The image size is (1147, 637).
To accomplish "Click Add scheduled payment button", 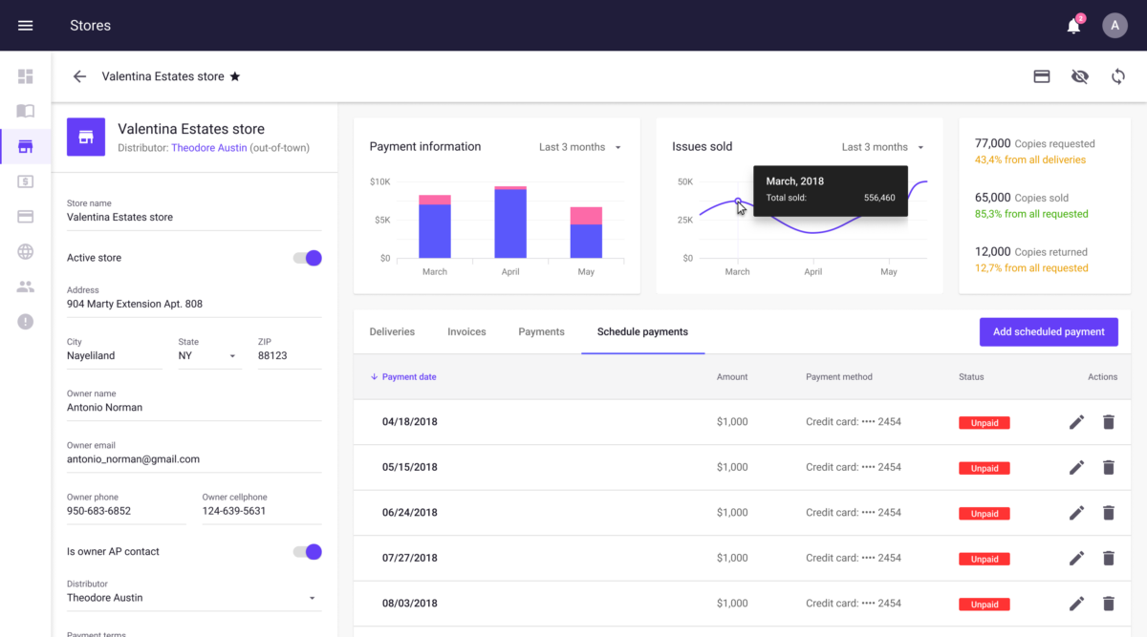I will tap(1049, 331).
